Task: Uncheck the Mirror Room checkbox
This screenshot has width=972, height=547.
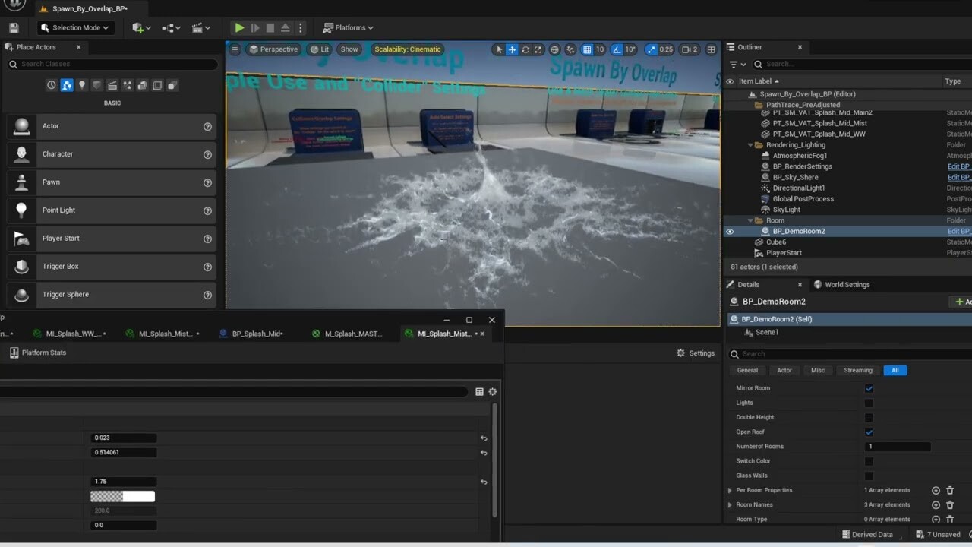Action: coord(869,387)
